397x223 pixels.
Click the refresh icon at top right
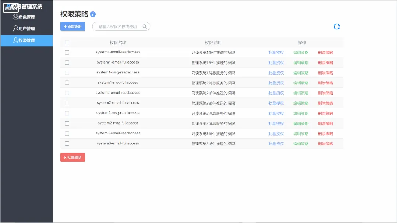click(x=337, y=26)
